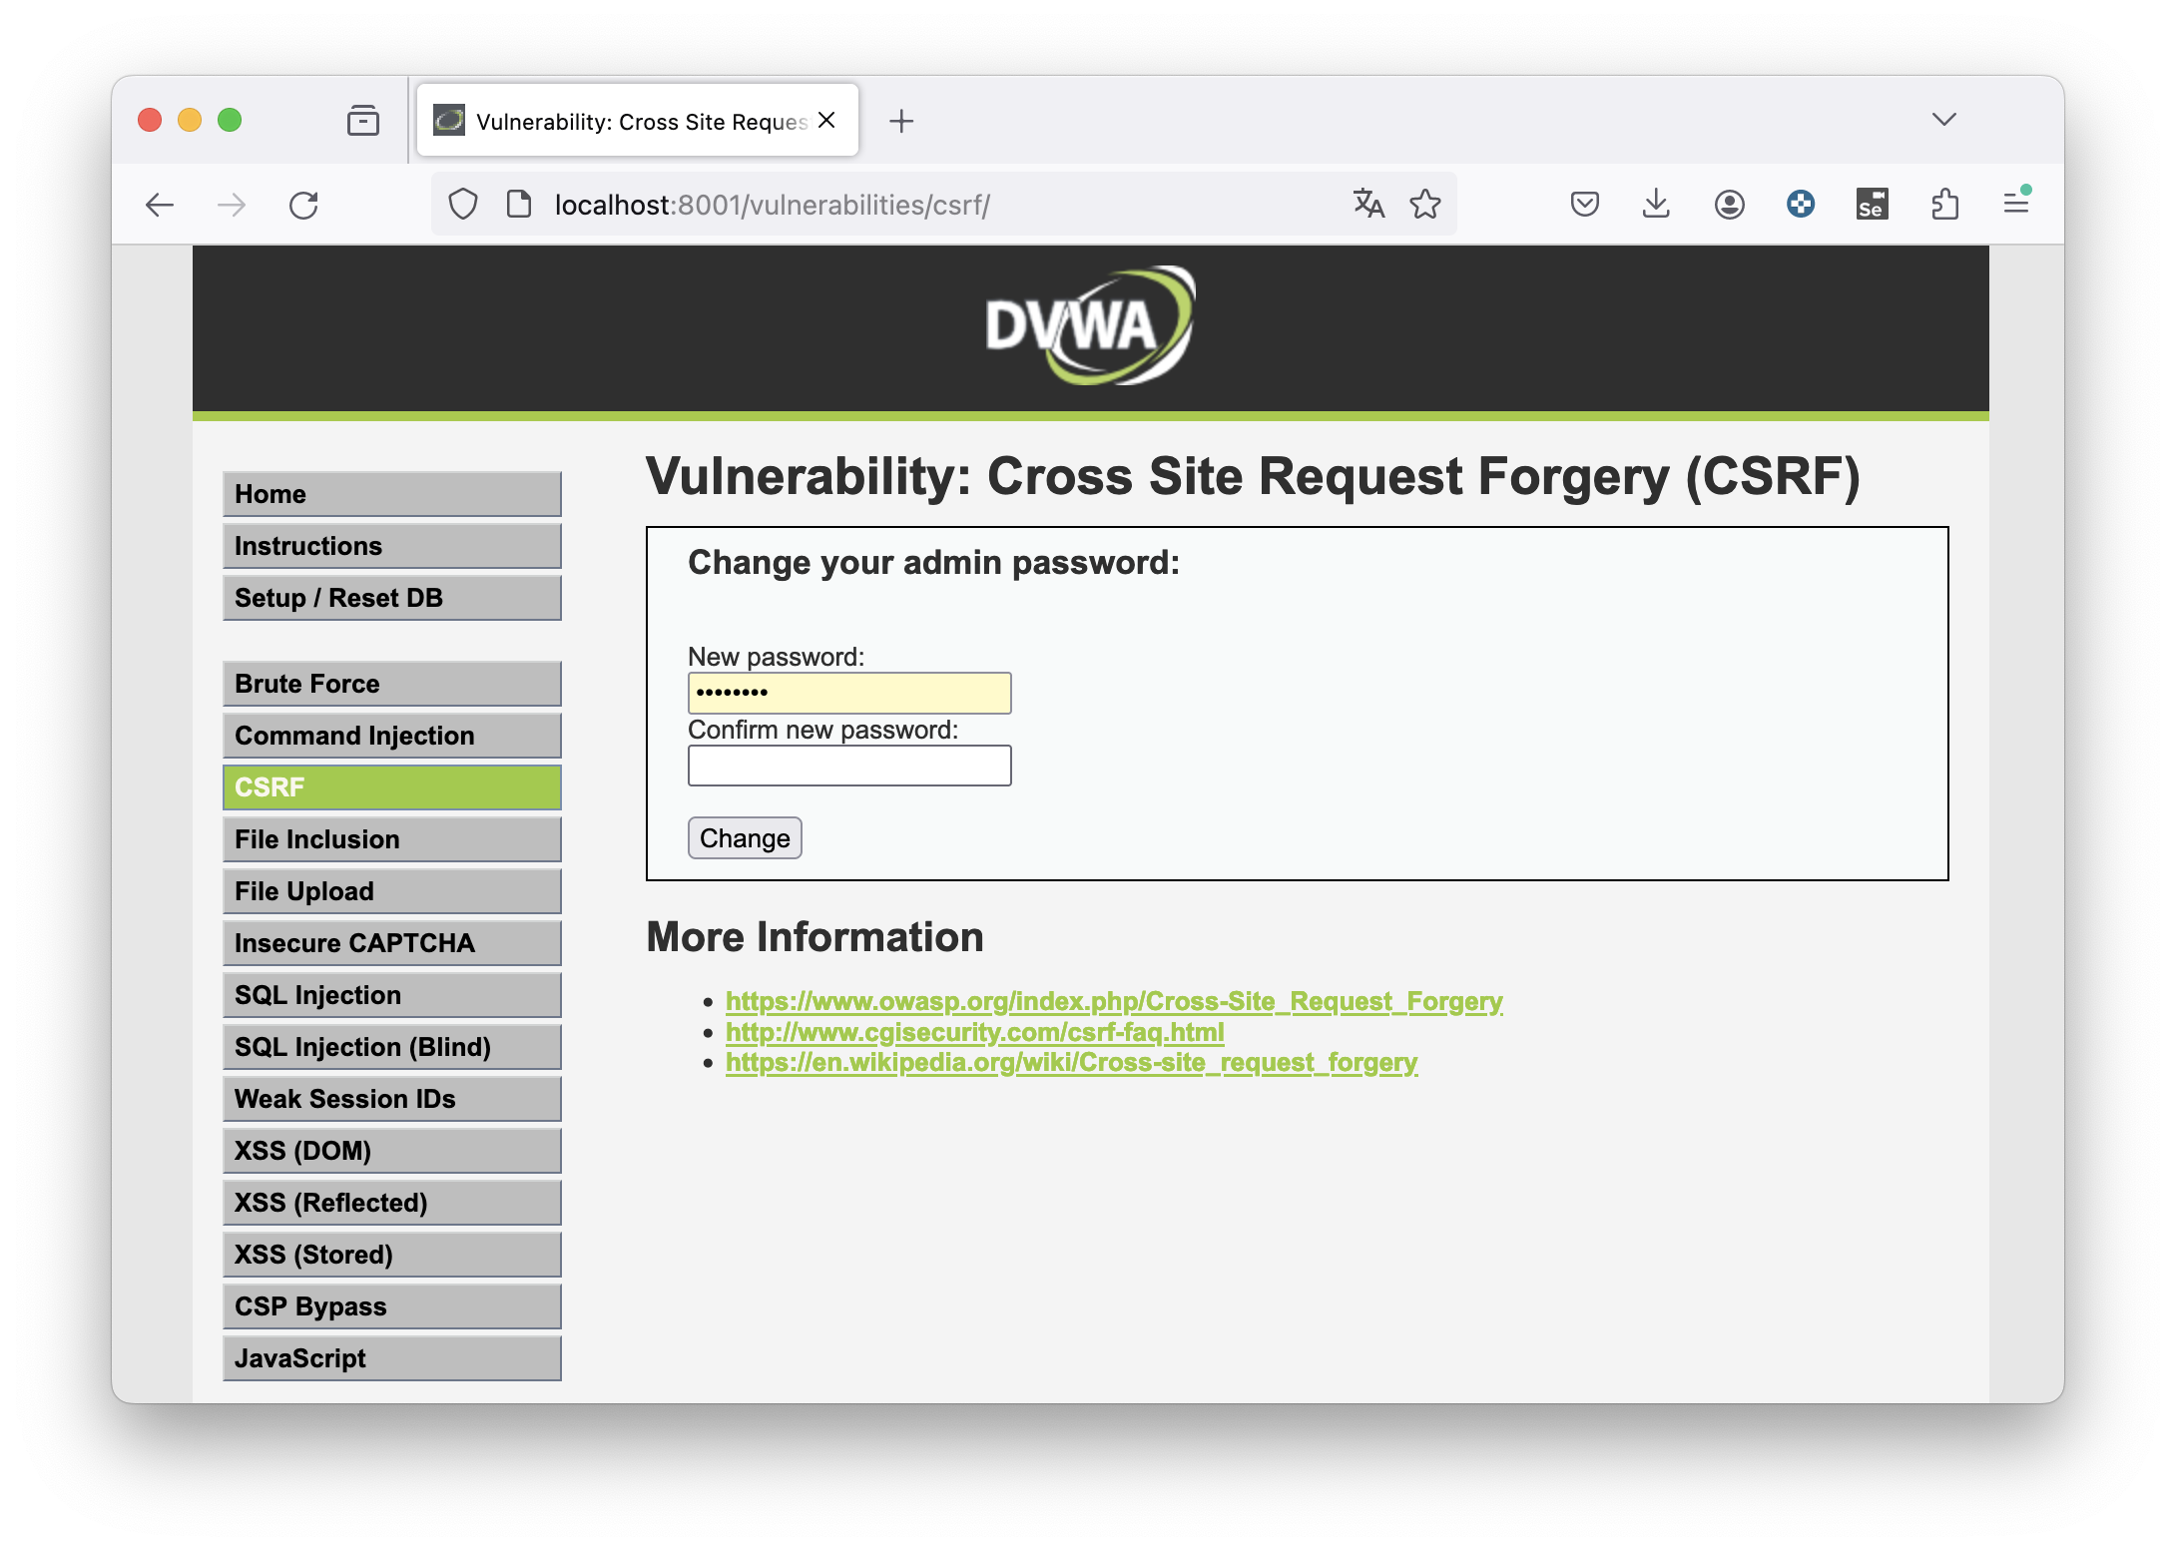
Task: Click the DVWA logo
Action: 1090,325
